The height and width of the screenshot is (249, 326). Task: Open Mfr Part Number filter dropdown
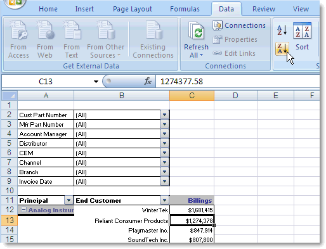click(164, 124)
